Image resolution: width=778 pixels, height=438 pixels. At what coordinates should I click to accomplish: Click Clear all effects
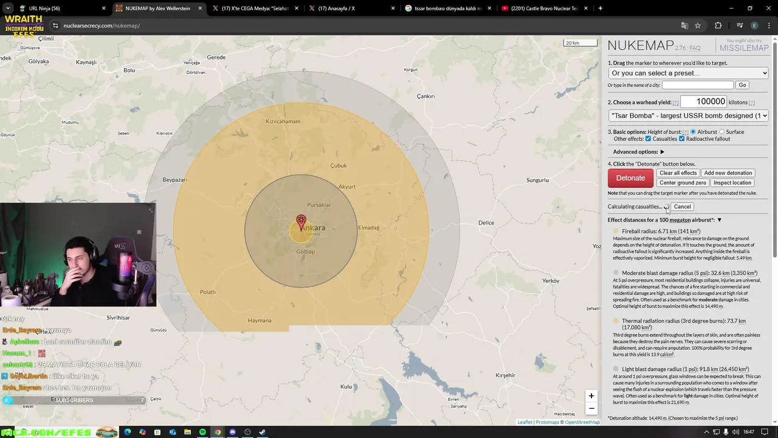pos(678,173)
